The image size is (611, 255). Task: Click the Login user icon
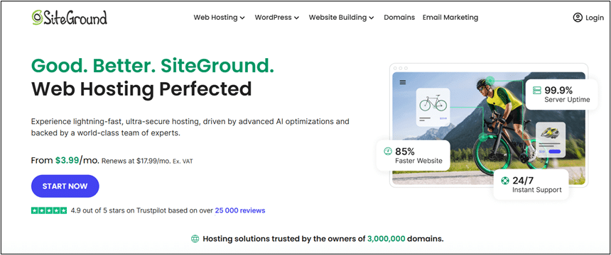578,18
